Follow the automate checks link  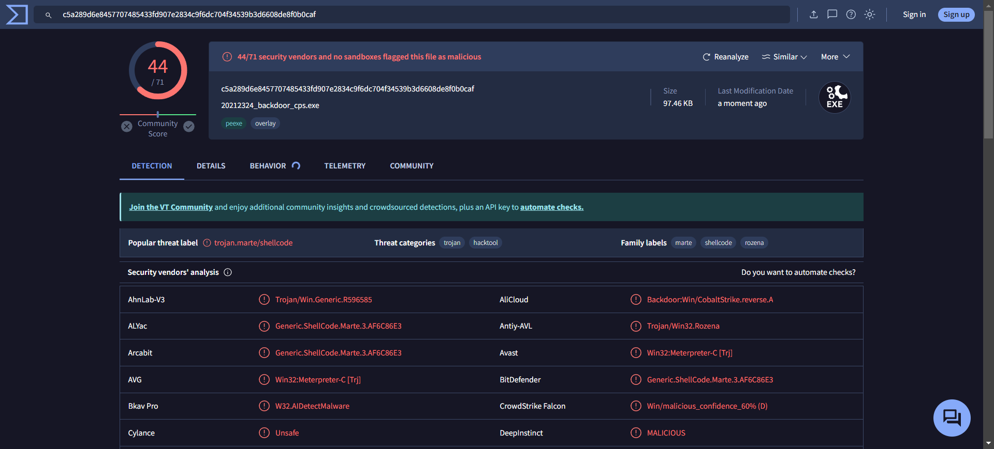pyautogui.click(x=552, y=207)
